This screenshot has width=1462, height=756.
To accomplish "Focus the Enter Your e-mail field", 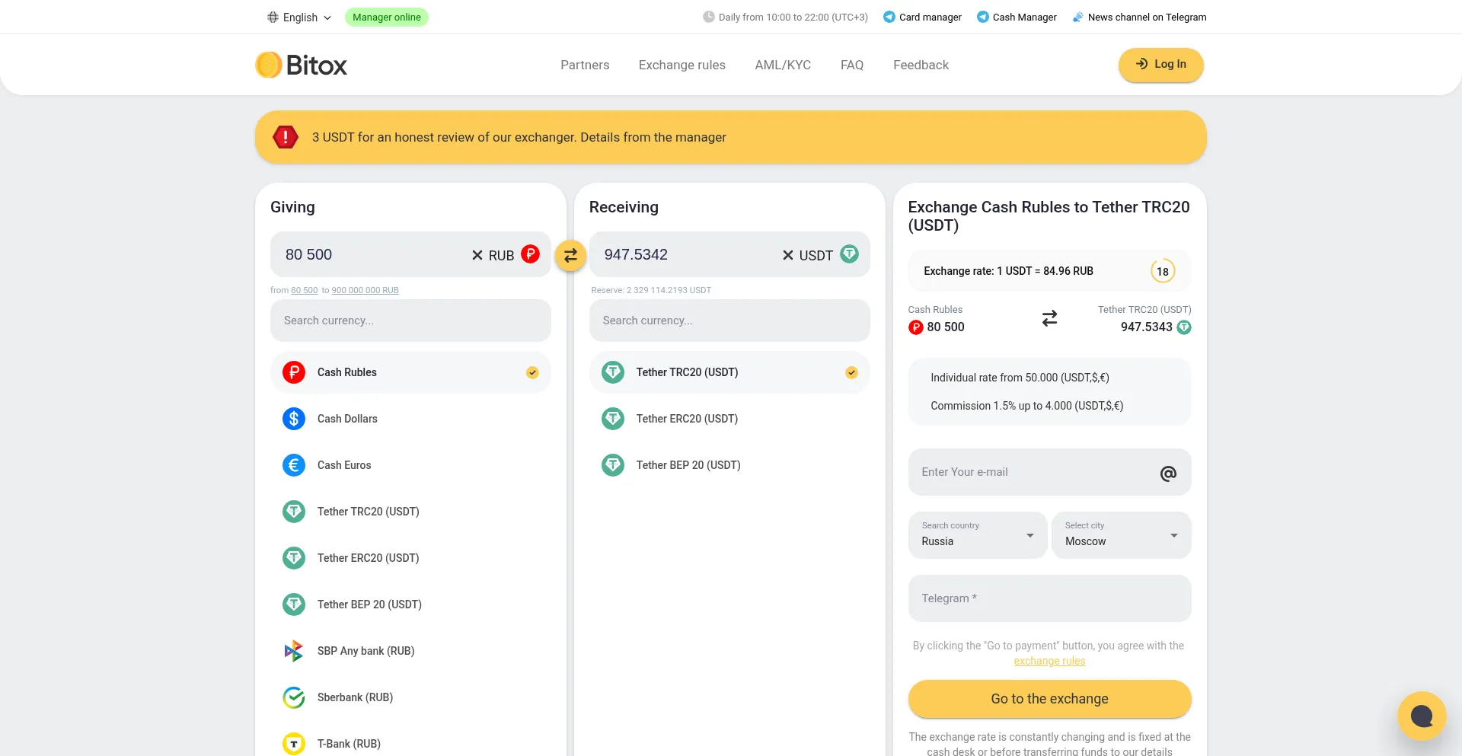I will point(1036,472).
